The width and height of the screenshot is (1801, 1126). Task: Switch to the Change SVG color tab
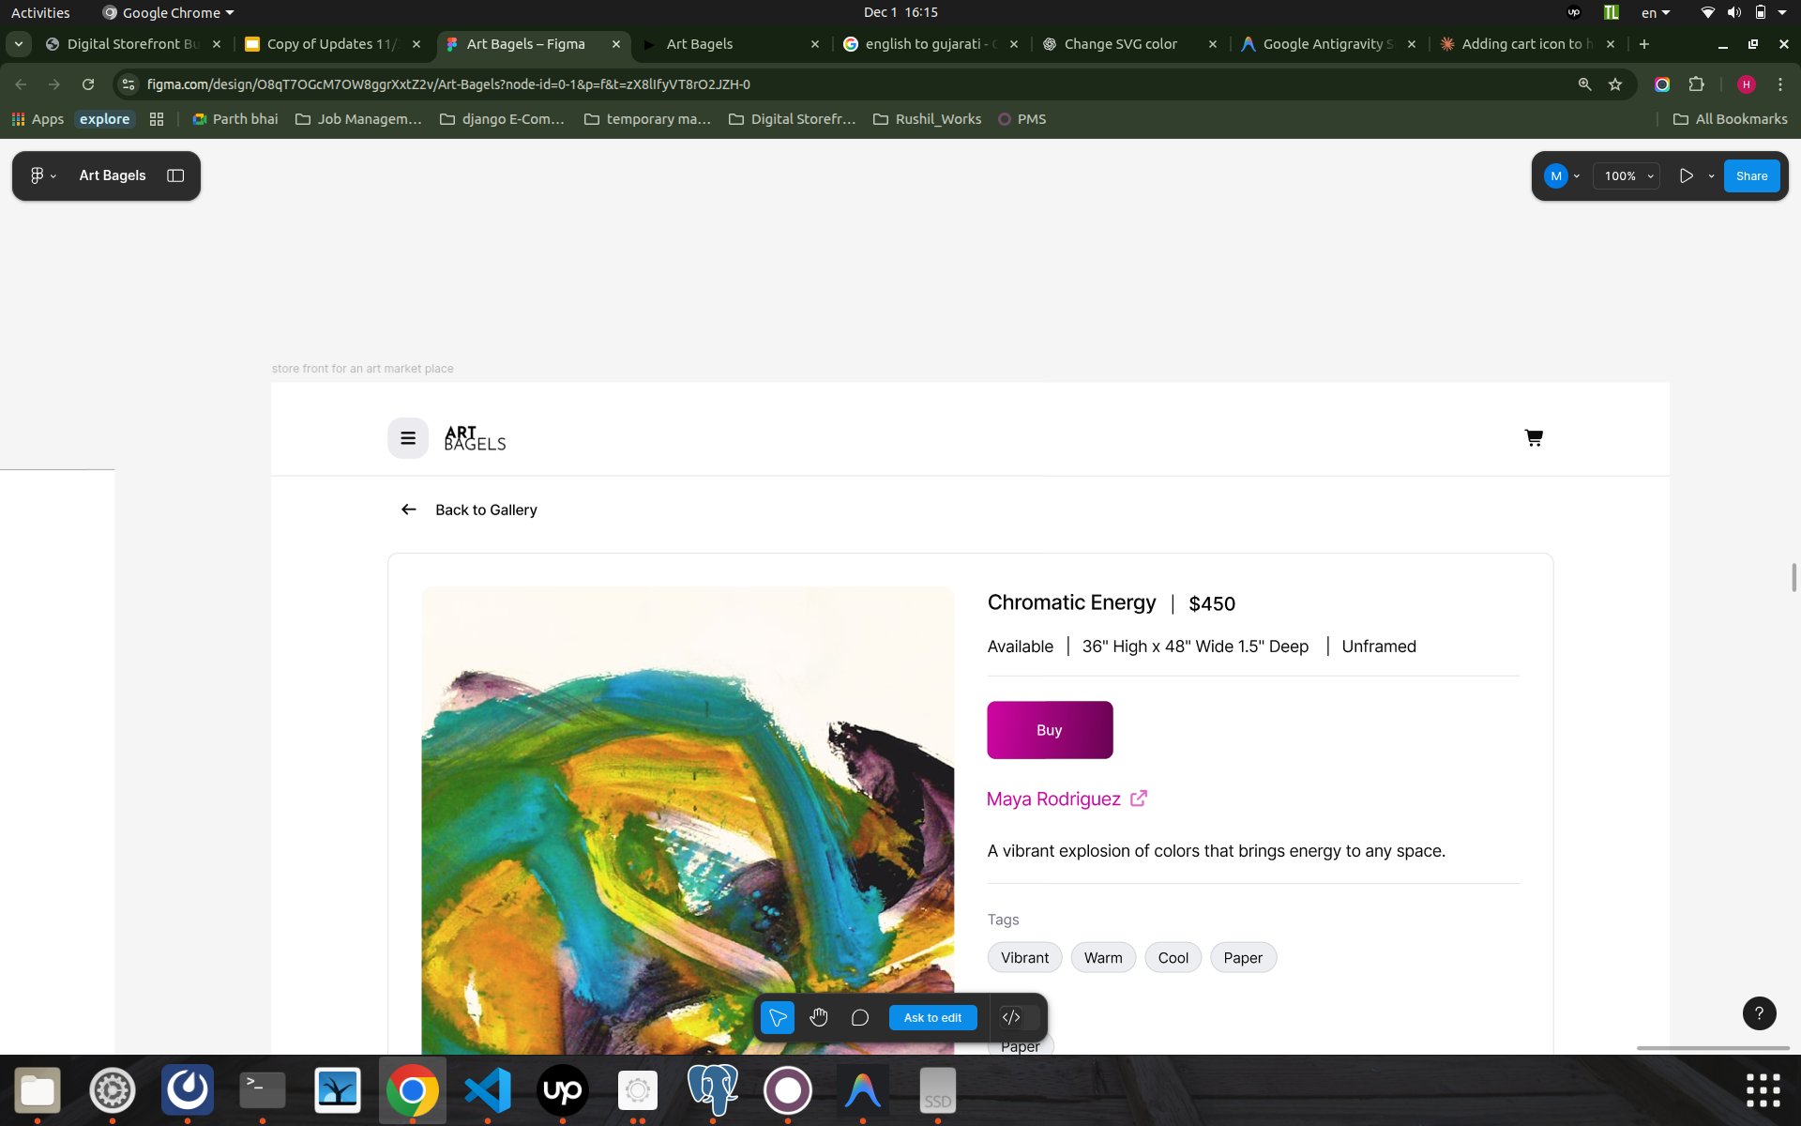pyautogui.click(x=1120, y=44)
